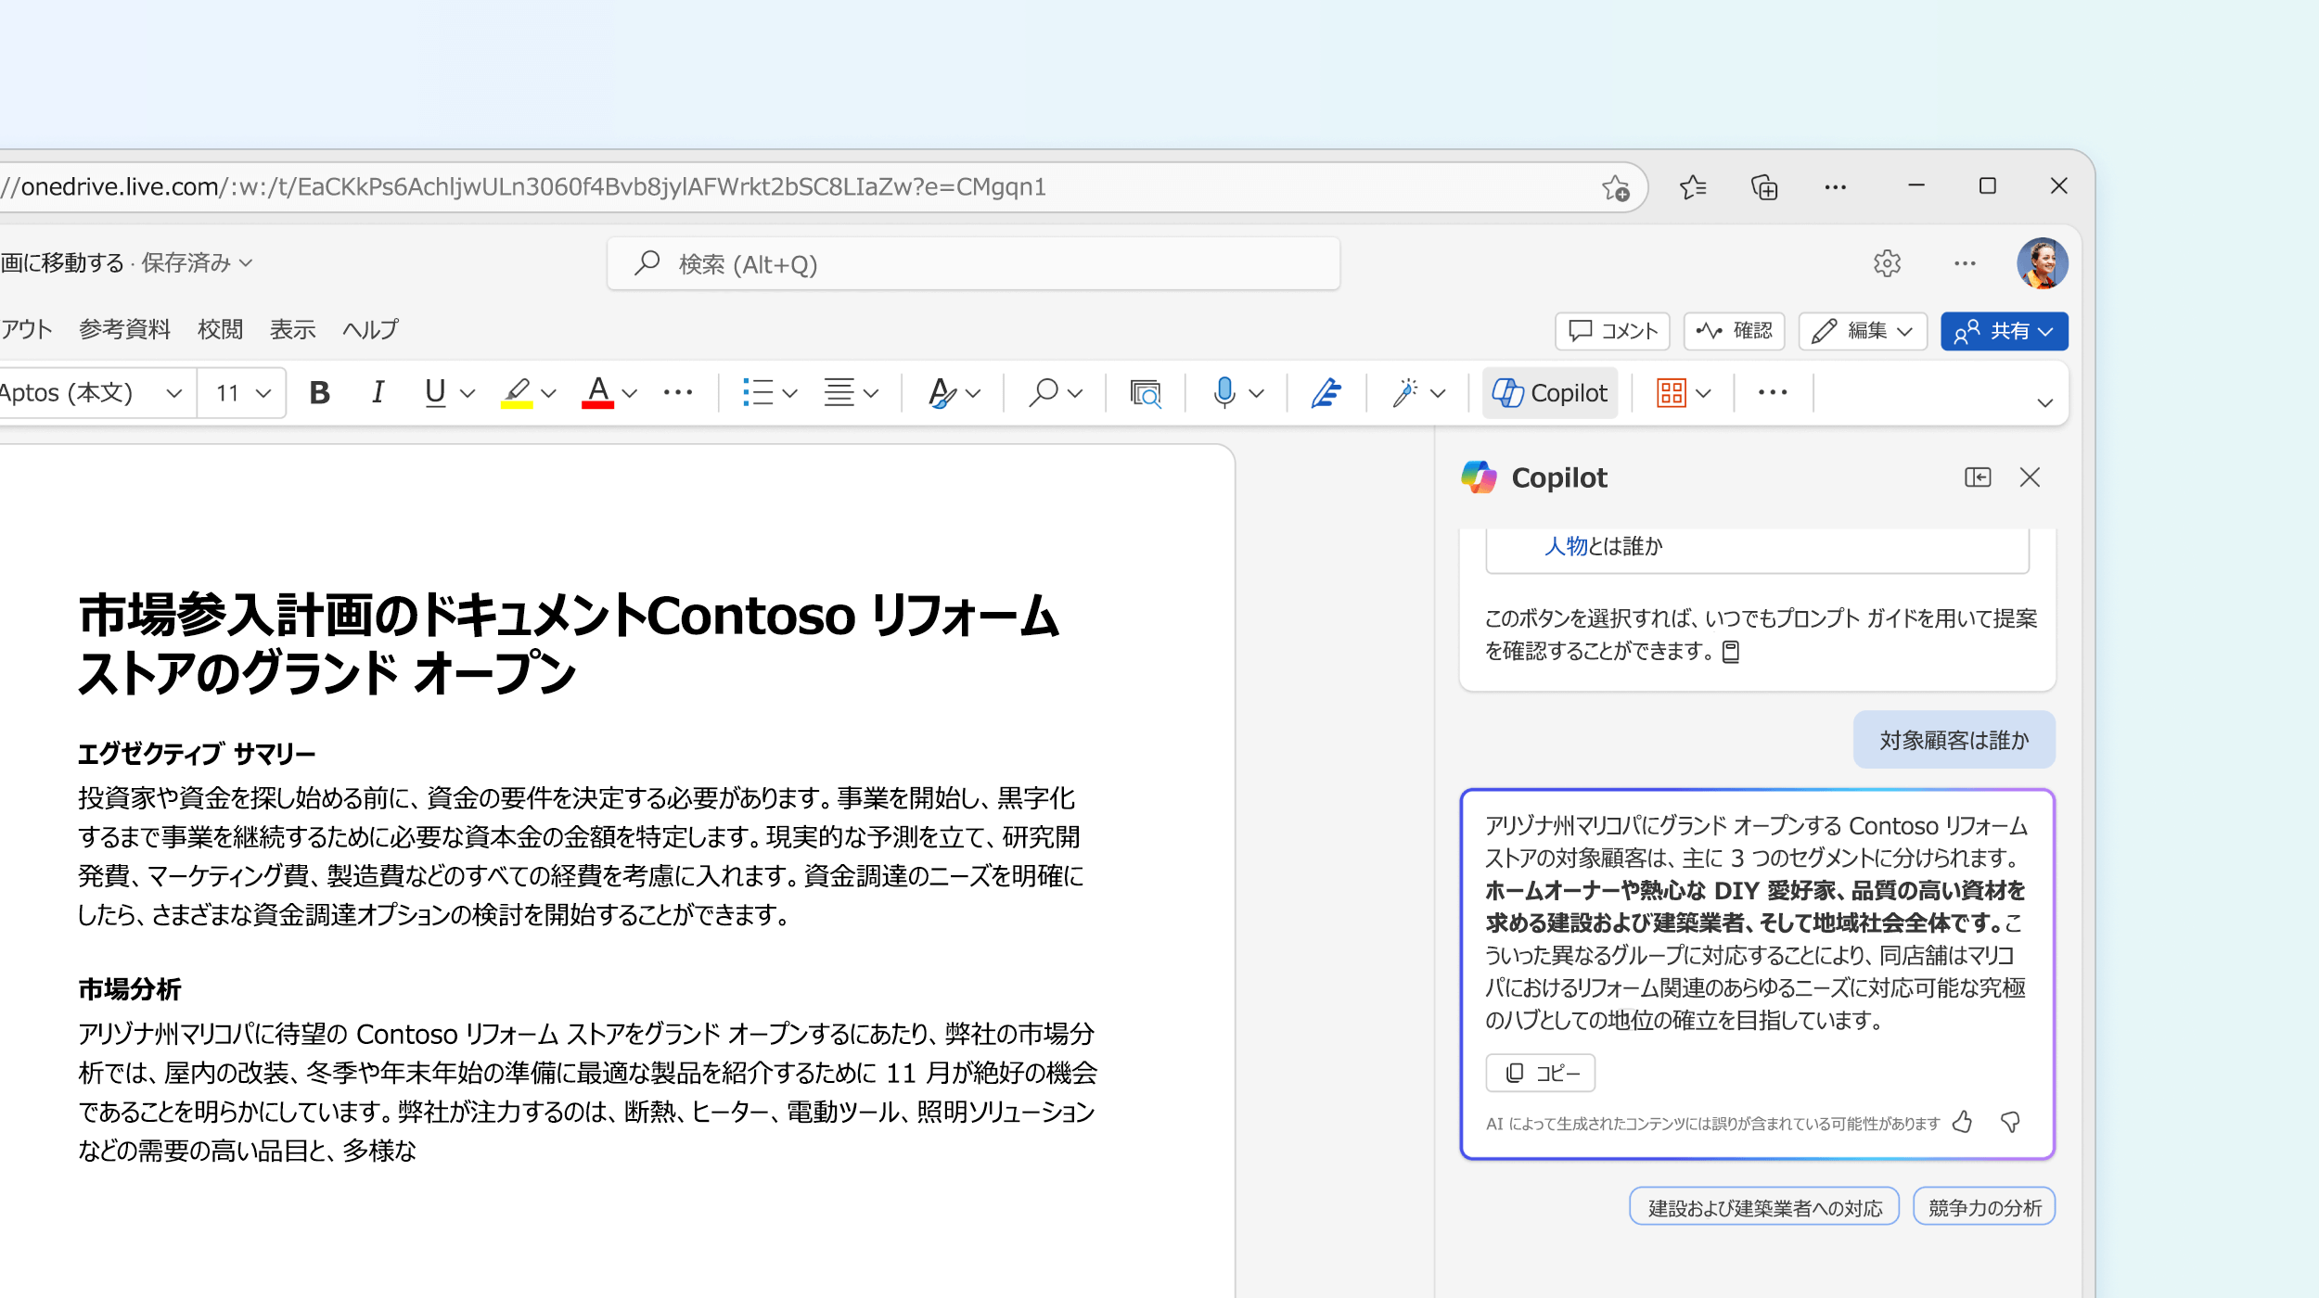Open the アウト layout tab
This screenshot has height=1298, width=2319.
[x=27, y=329]
